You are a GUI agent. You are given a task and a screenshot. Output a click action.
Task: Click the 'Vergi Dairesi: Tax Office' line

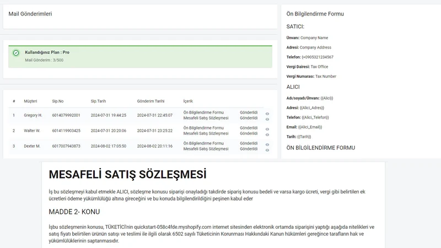[307, 67]
